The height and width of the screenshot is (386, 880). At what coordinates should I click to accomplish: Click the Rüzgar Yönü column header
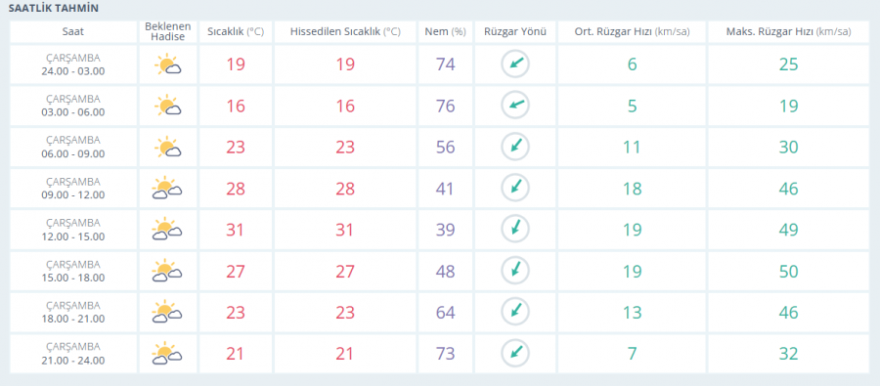click(x=515, y=32)
